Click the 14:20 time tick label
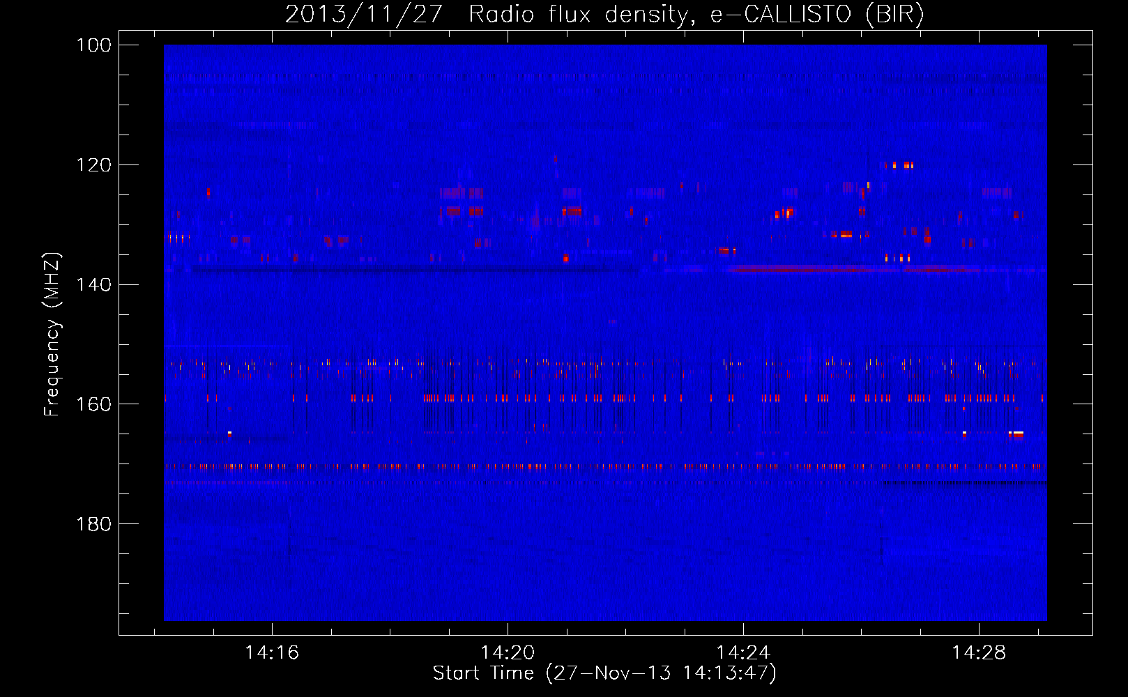 508,652
